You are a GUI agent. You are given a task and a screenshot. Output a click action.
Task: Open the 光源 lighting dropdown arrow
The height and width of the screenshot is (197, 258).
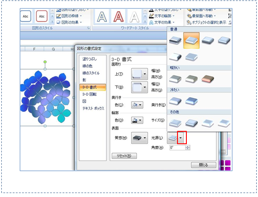[x=181, y=138]
